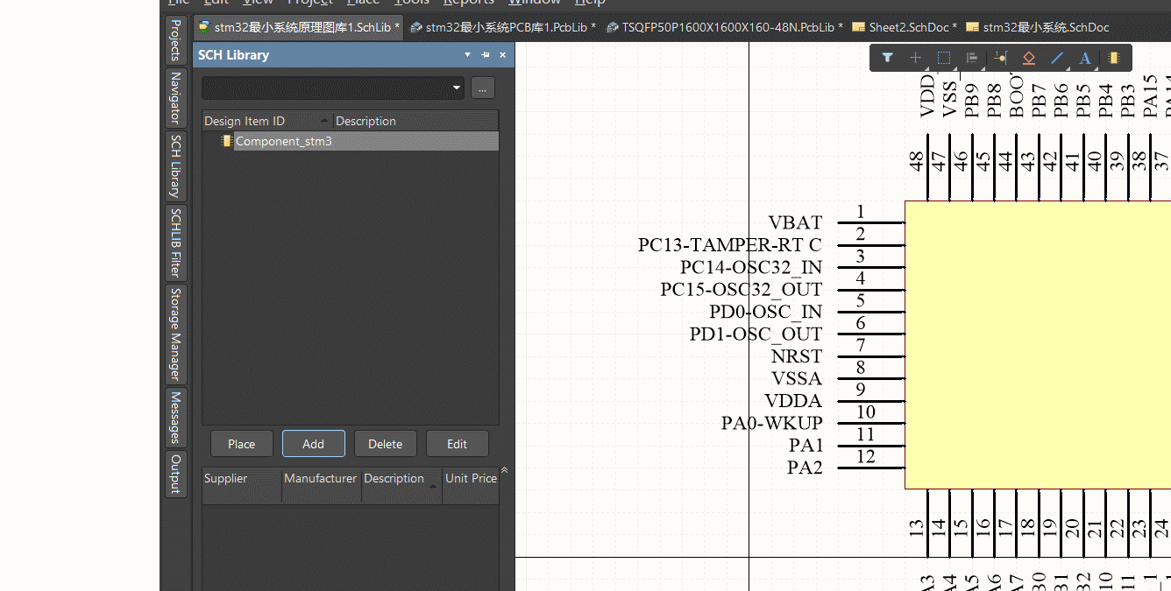Screen dimensions: 1171x591
Task: Open the SCH Library panel options arrow
Action: pyautogui.click(x=468, y=55)
